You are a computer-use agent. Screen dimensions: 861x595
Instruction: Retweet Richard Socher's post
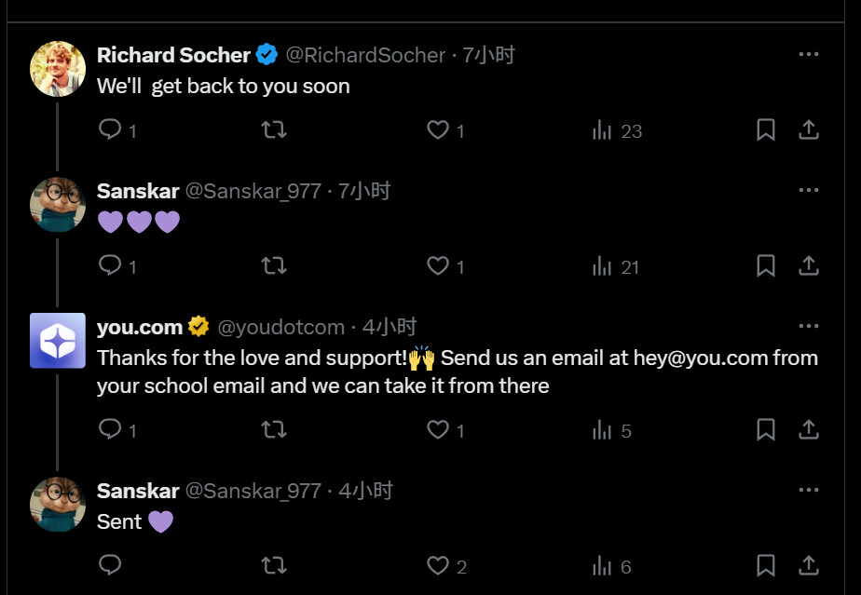[274, 130]
